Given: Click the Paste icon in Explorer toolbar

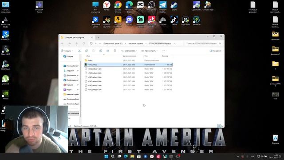Looking at the screenshot, I should pos(94,51).
